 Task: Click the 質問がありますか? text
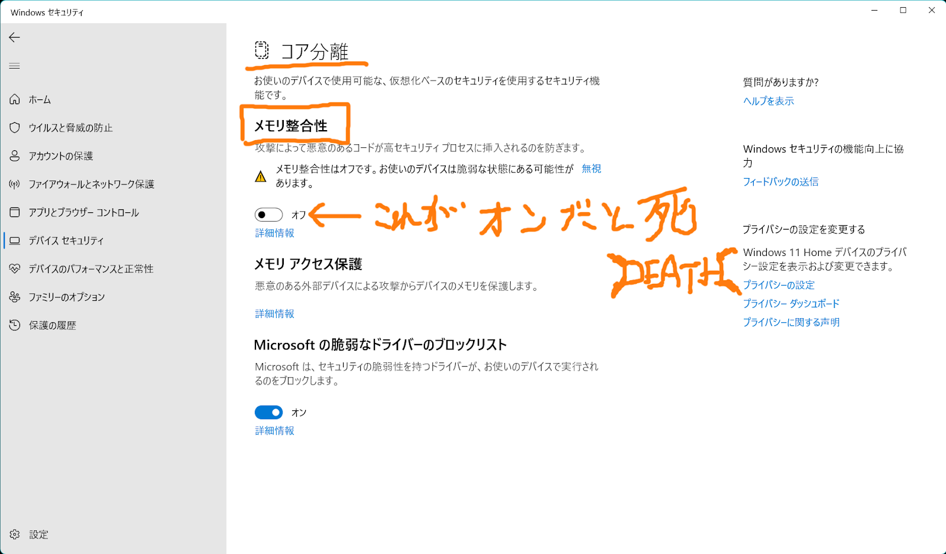click(780, 82)
